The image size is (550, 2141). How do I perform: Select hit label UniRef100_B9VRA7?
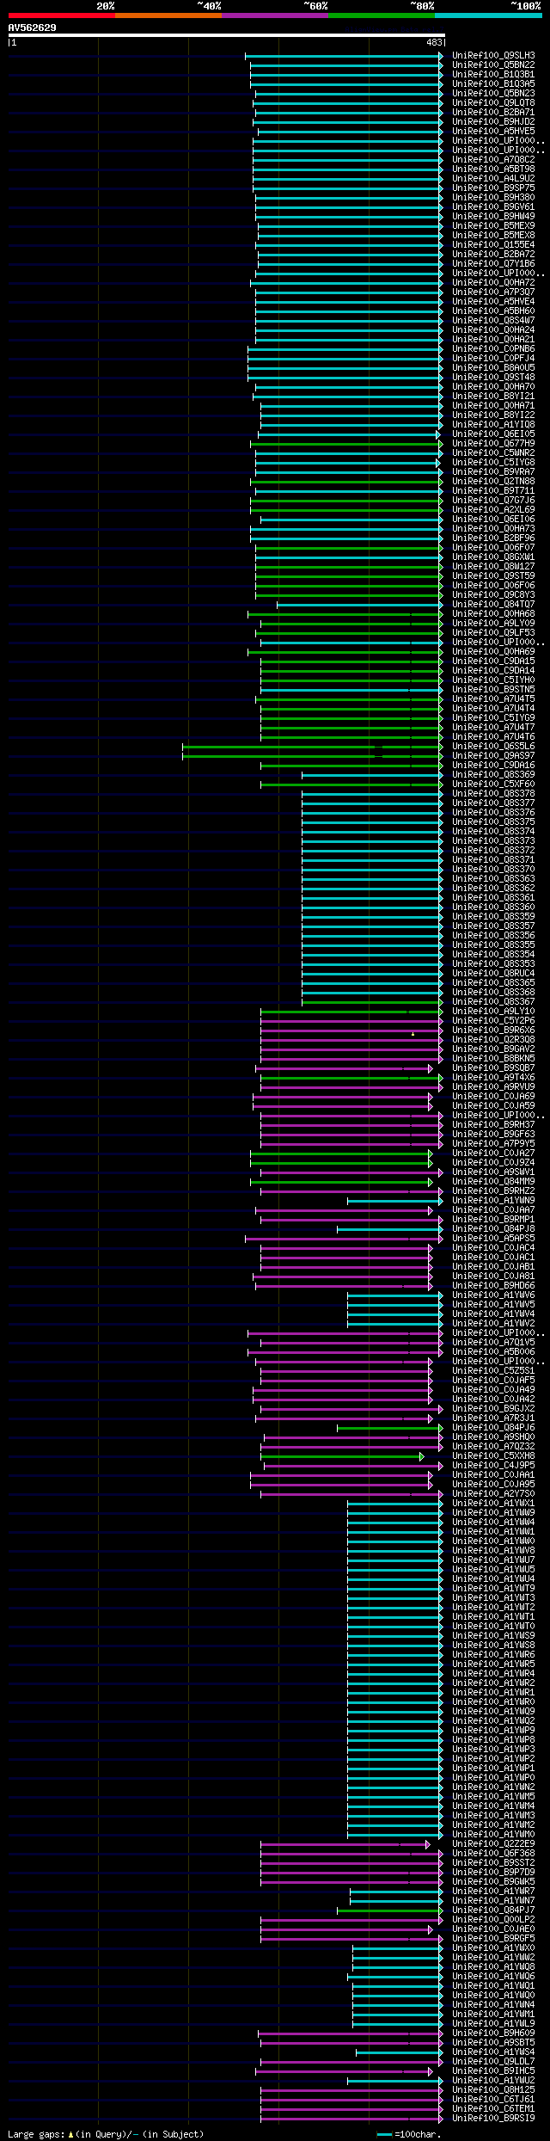[493, 472]
